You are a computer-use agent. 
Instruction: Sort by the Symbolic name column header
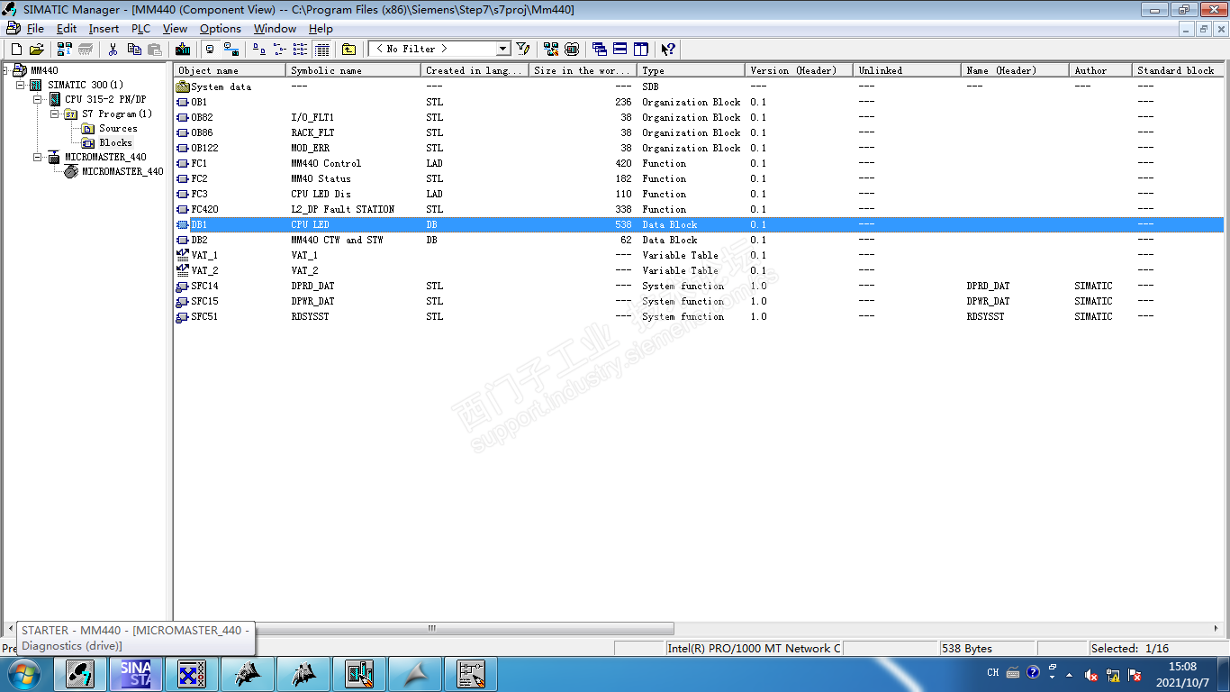pos(353,70)
